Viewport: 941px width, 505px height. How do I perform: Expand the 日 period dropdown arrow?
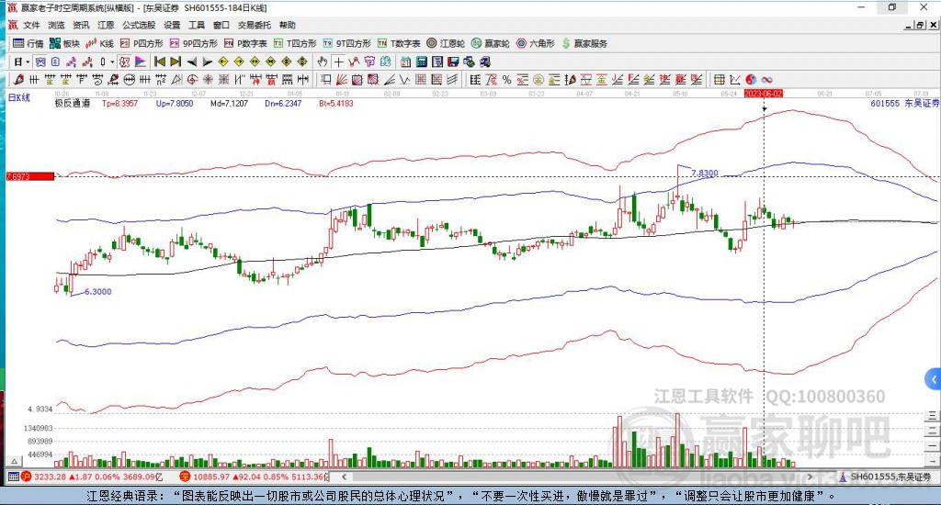(28, 62)
